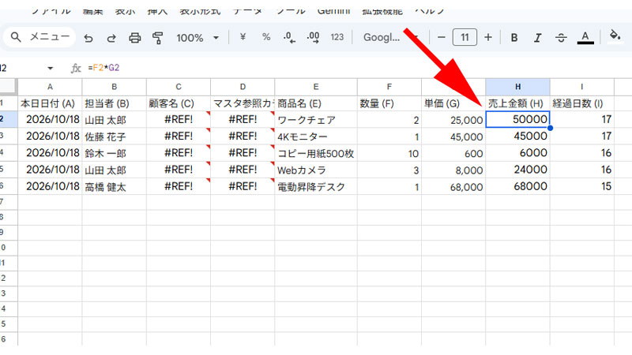Select the quantity cell showing 10
Screen dimensions: 632x355
coord(389,153)
